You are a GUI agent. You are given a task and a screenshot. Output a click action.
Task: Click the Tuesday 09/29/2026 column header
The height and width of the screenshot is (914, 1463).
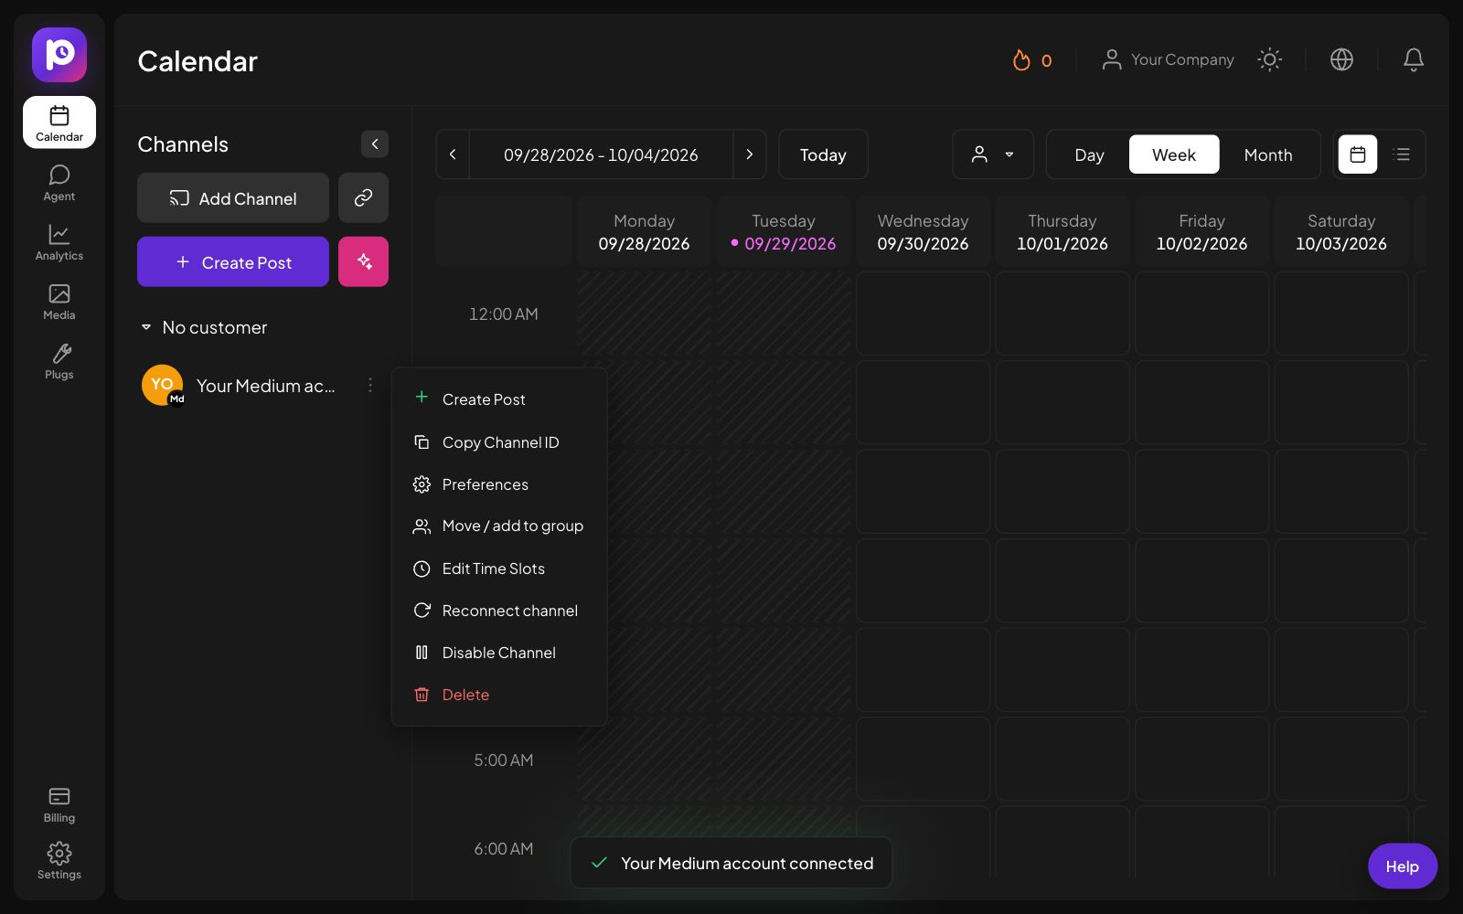click(x=784, y=232)
